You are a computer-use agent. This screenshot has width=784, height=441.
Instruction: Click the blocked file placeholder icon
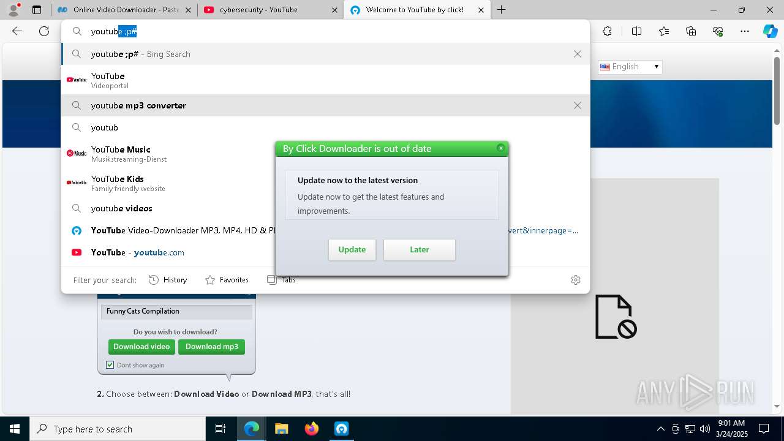615,317
